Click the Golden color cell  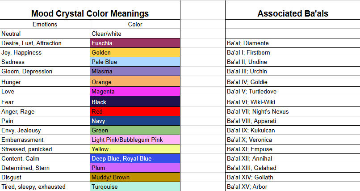click(135, 52)
